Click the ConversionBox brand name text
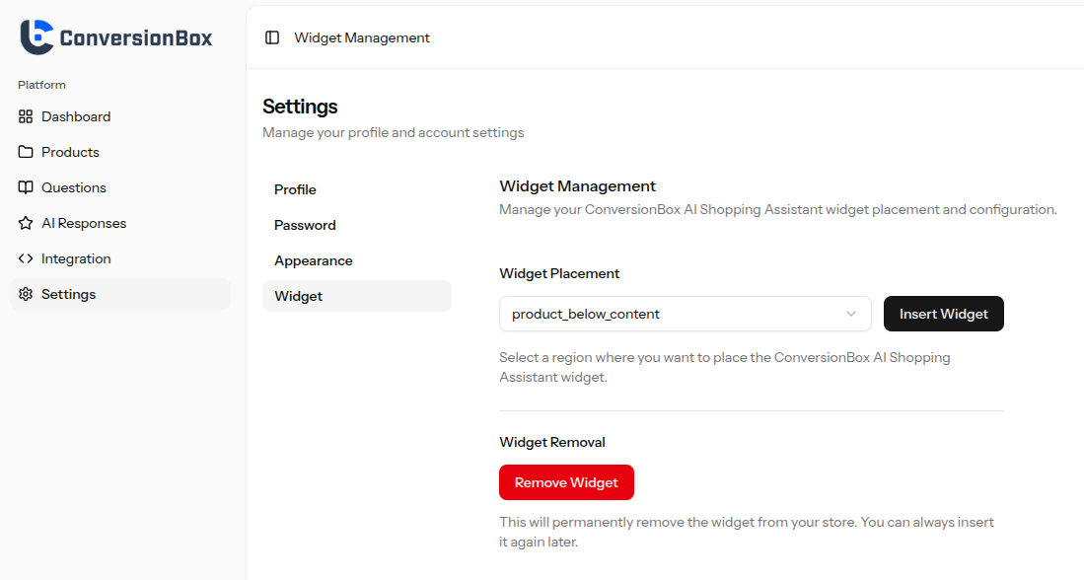The width and height of the screenshot is (1084, 580). point(135,38)
